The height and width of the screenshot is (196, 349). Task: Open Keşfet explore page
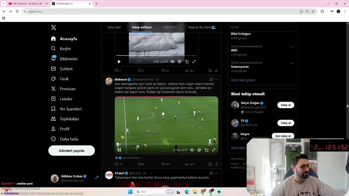tap(61, 49)
